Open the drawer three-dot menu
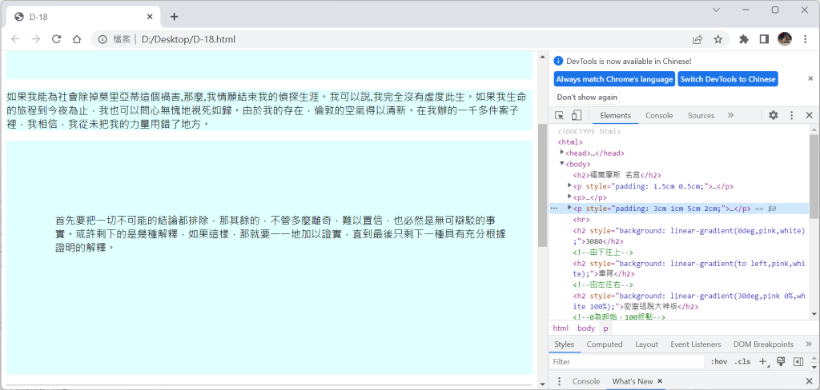 tap(559, 381)
